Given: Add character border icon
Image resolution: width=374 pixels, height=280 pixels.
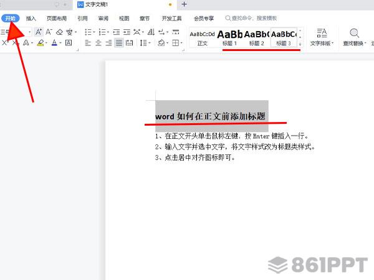Looking at the screenshot, I should (x=69, y=43).
